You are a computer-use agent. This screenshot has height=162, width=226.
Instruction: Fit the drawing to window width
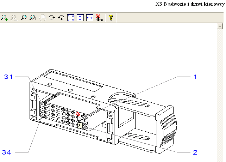click(x=89, y=18)
